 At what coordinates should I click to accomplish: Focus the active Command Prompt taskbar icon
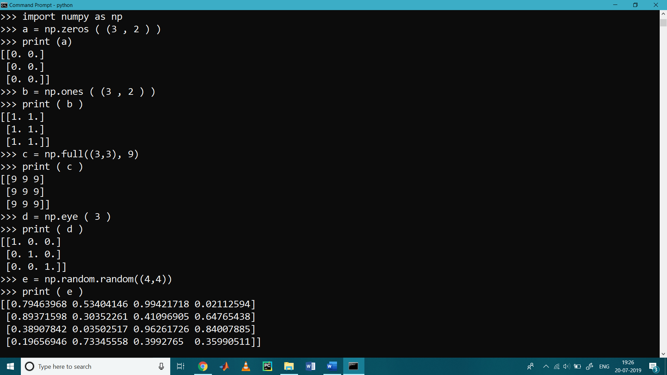(x=353, y=366)
